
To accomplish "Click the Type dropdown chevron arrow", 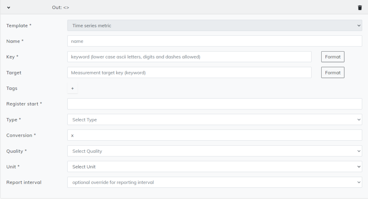I will (359, 120).
